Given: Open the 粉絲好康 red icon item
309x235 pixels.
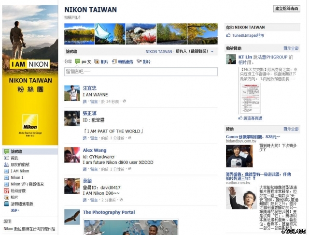Looking at the screenshot, I should point(6,191).
